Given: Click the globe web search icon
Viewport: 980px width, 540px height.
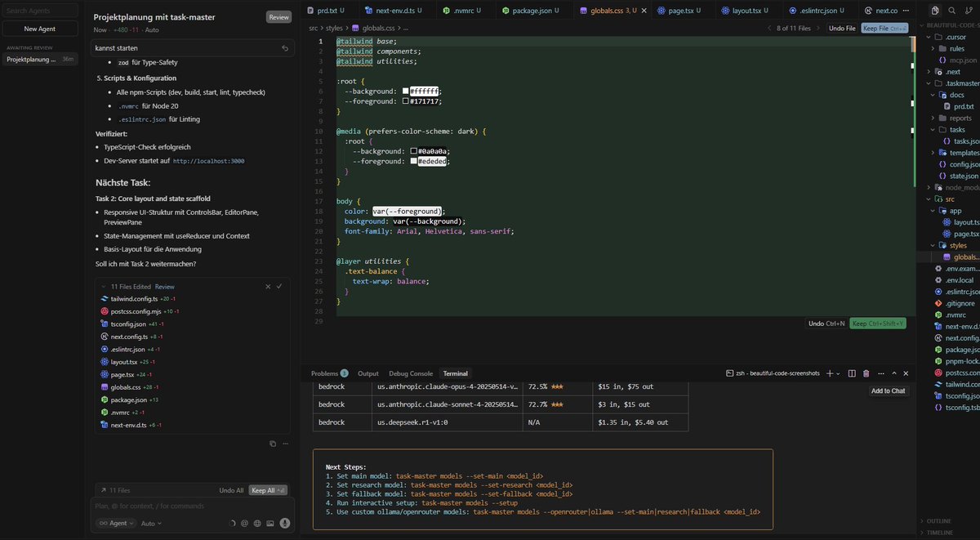Looking at the screenshot, I should 257,523.
